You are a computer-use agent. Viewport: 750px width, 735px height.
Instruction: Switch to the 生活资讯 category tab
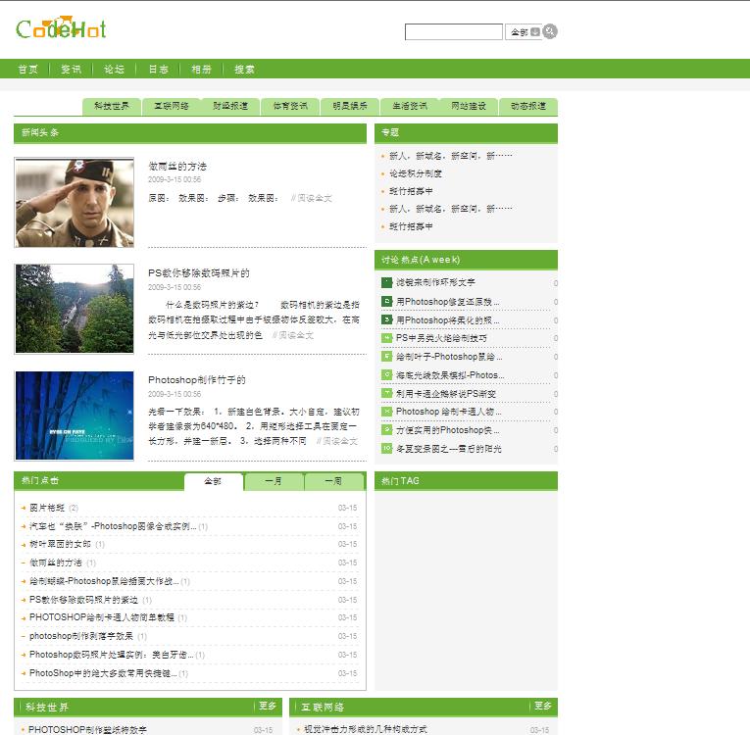pos(410,106)
